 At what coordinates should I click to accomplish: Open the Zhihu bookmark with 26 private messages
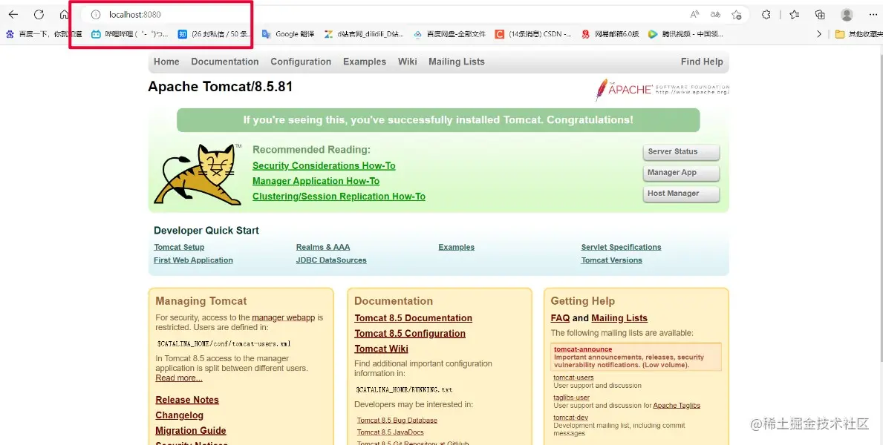click(215, 34)
